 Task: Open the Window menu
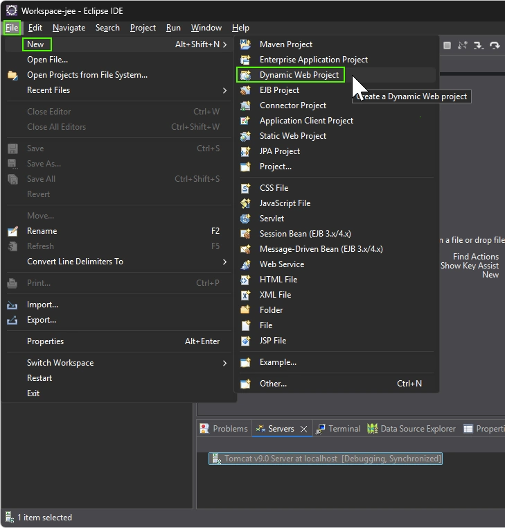pos(206,28)
